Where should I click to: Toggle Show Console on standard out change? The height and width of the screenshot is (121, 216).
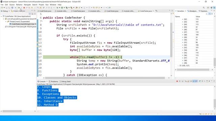[x=194, y=81]
